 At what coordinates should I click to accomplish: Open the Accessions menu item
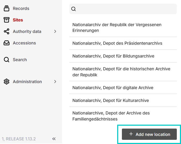point(24,43)
